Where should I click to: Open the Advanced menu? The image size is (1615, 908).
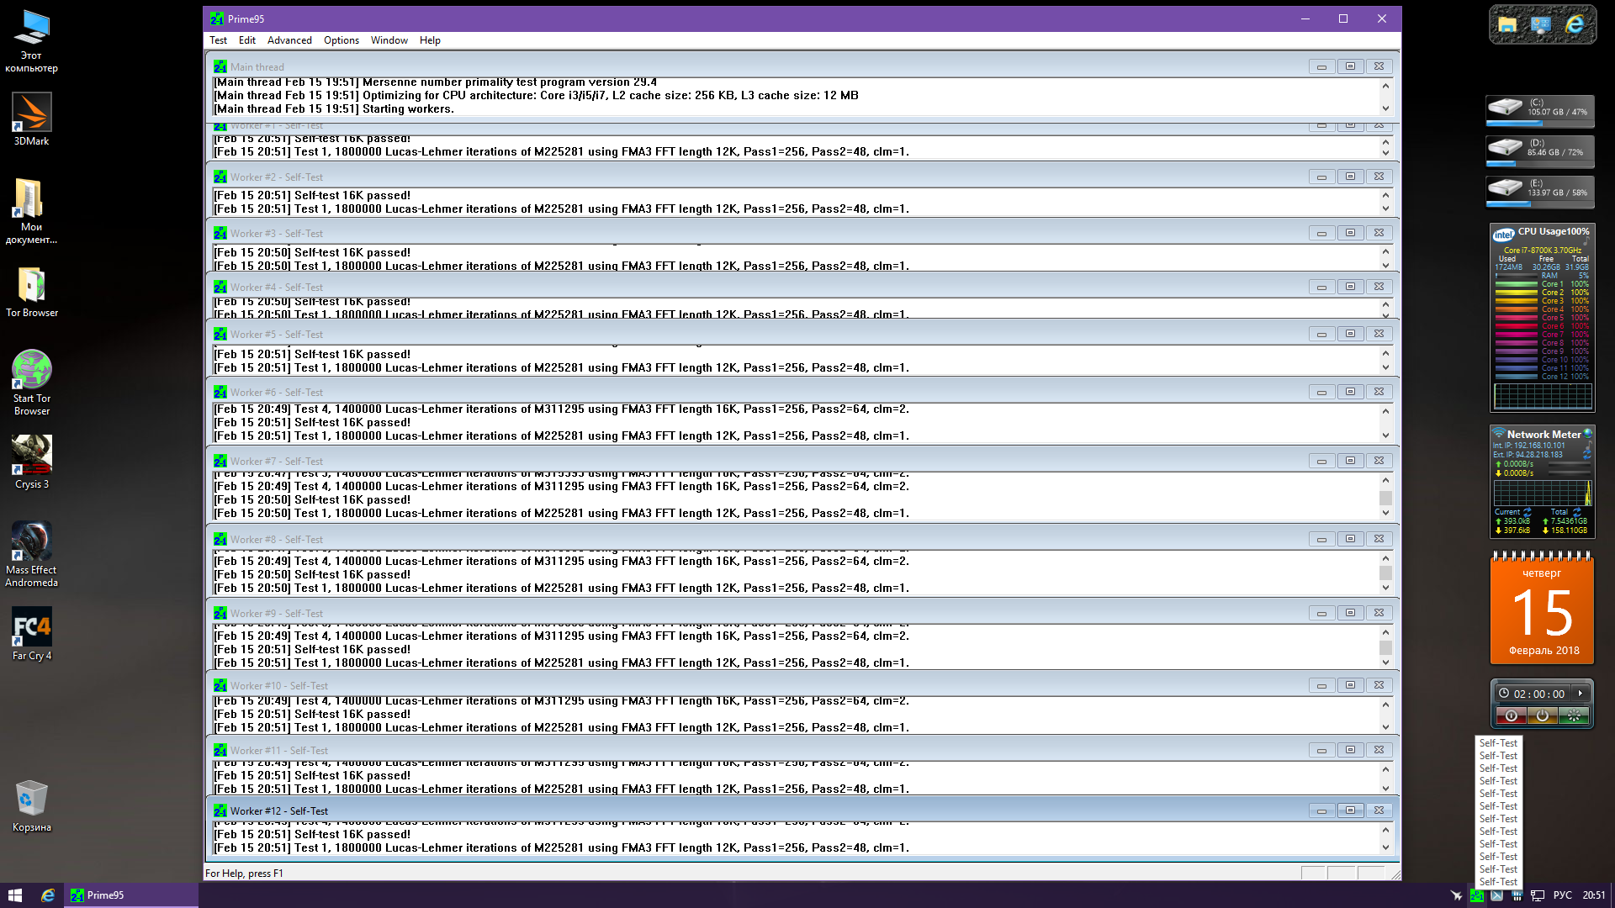289,40
